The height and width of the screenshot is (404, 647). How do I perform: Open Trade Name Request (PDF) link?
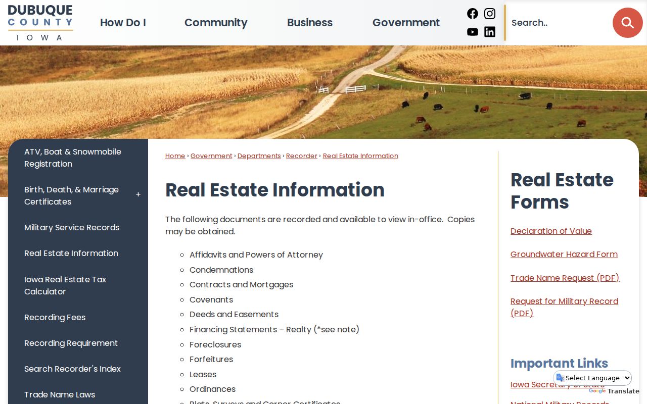click(x=565, y=278)
